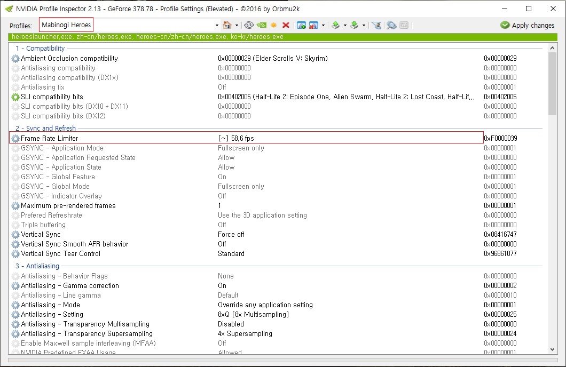
Task: Select value 'Override any application setting'
Action: pos(265,305)
